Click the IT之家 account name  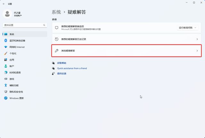click(x=17, y=13)
